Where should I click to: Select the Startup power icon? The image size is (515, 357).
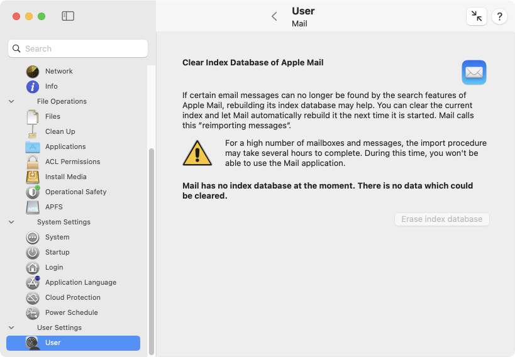pyautogui.click(x=33, y=253)
